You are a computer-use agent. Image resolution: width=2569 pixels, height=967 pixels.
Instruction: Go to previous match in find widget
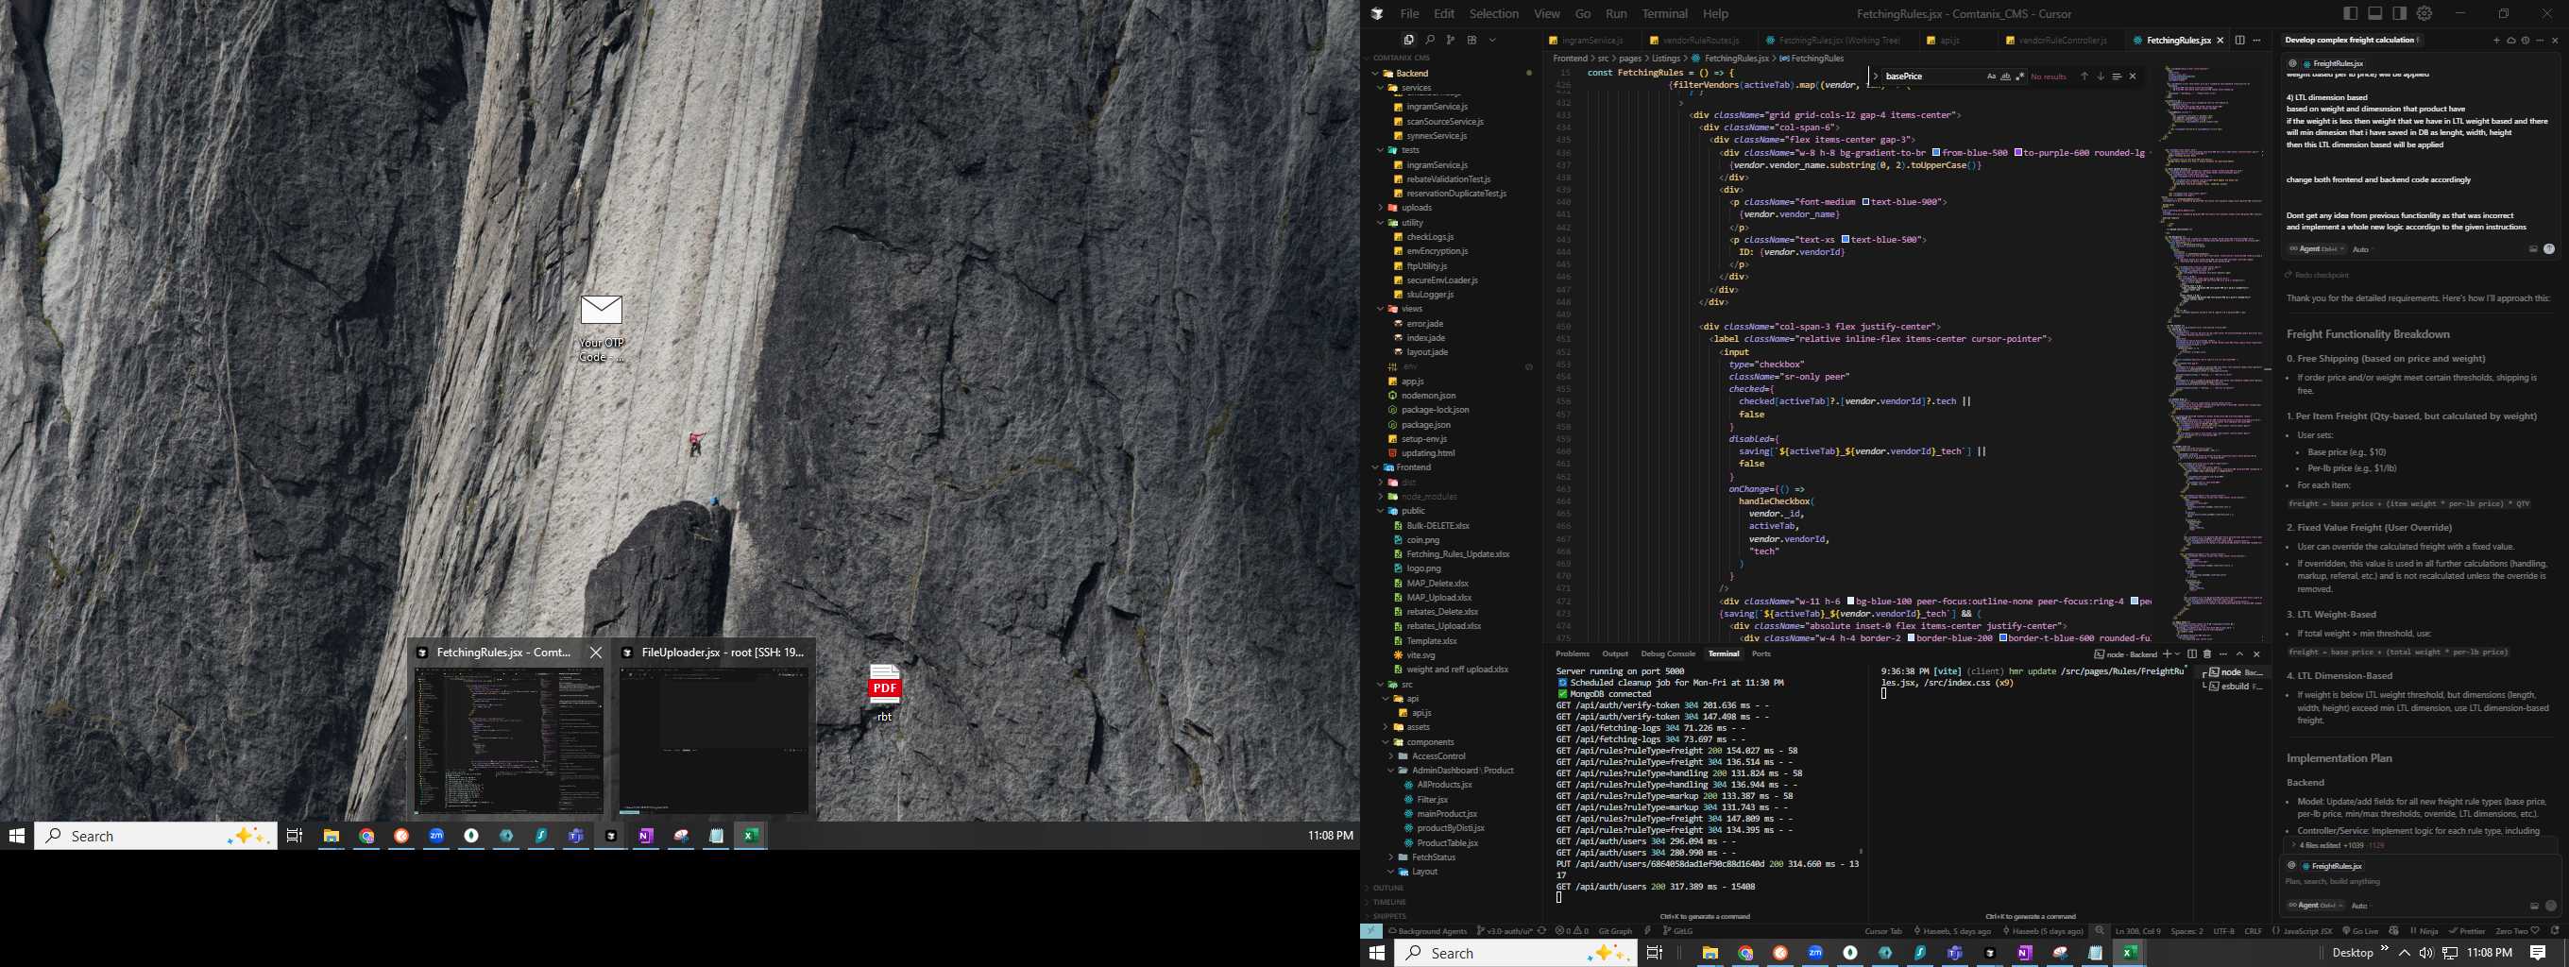click(2084, 76)
